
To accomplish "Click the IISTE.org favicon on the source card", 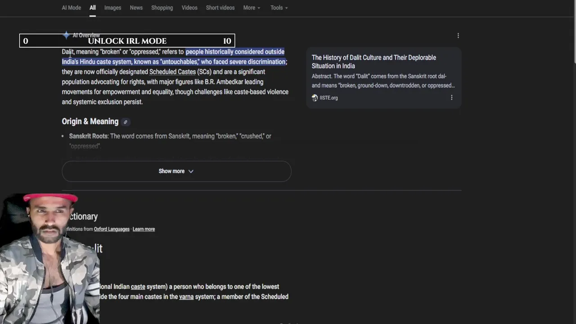I will tap(315, 98).
